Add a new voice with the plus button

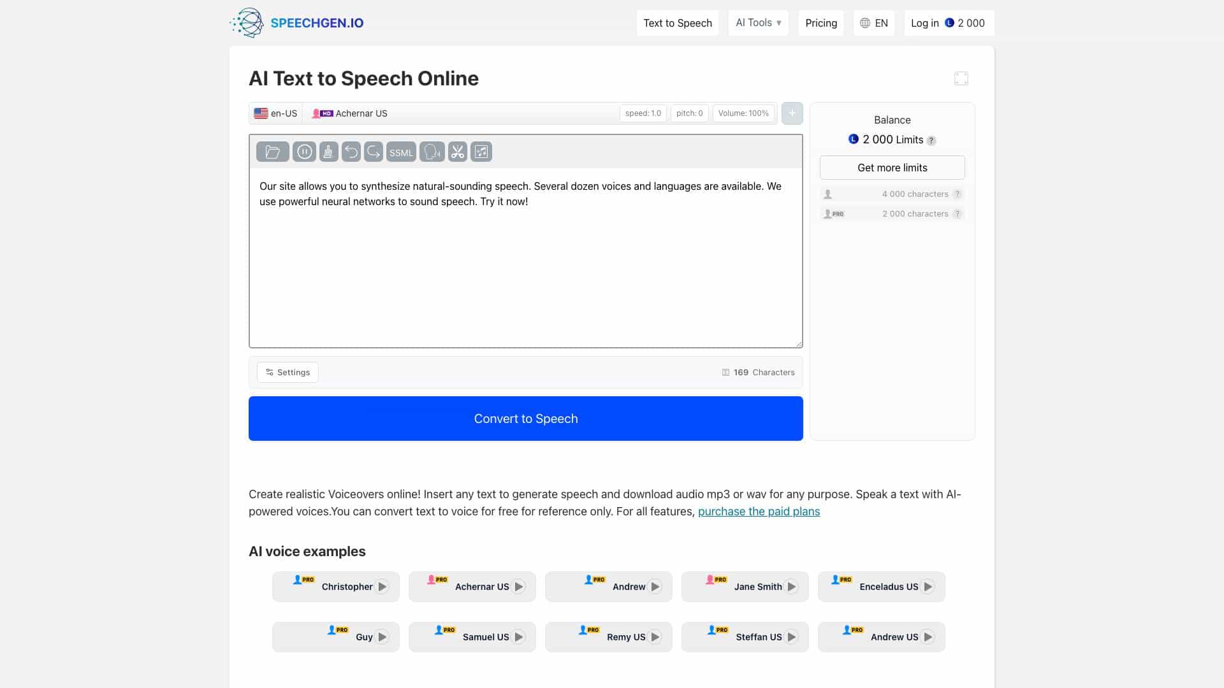pos(792,113)
